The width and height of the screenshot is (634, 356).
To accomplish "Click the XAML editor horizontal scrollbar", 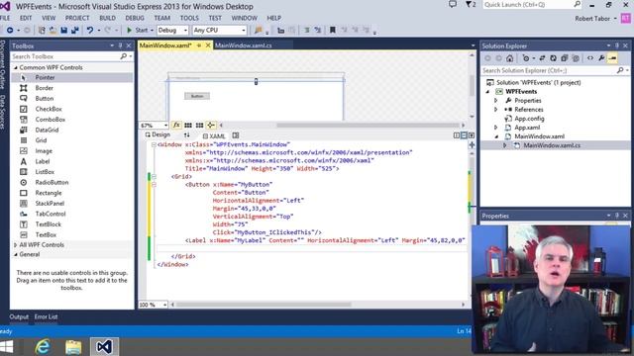I will [x=264, y=305].
